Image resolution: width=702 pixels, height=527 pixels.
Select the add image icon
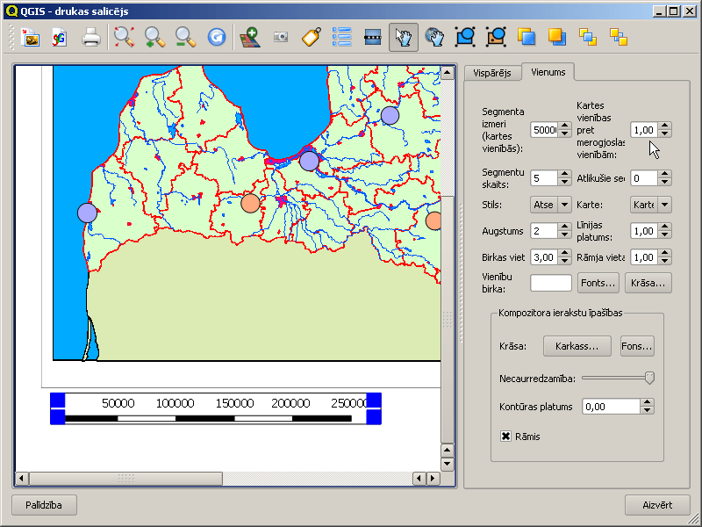pyautogui.click(x=281, y=37)
